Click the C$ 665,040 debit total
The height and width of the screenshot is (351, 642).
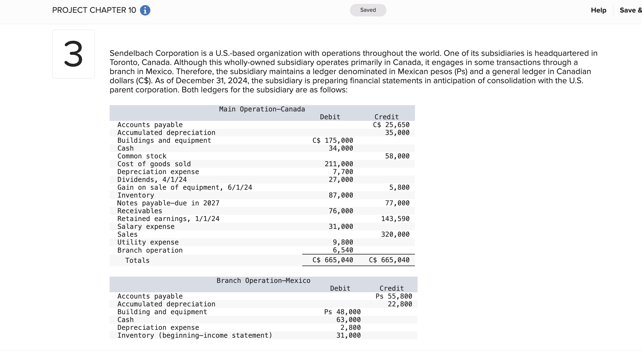coord(332,260)
